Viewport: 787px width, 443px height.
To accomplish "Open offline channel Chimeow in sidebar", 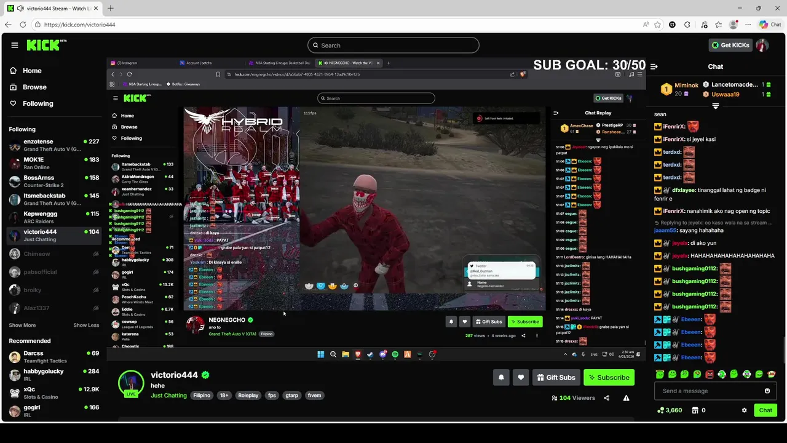I will [54, 253].
